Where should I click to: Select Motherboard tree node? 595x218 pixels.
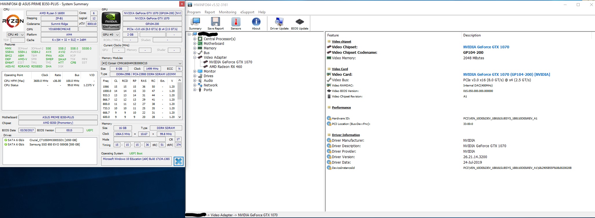point(214,43)
